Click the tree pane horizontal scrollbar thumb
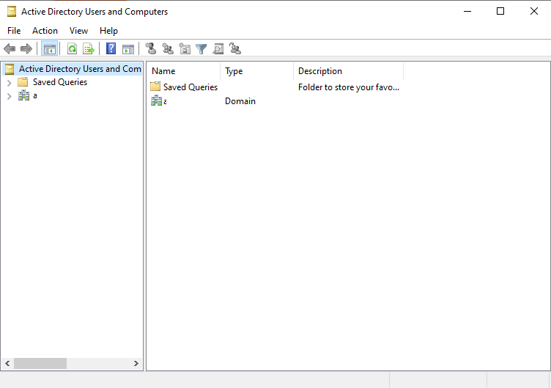The width and height of the screenshot is (551, 388). pos(40,363)
